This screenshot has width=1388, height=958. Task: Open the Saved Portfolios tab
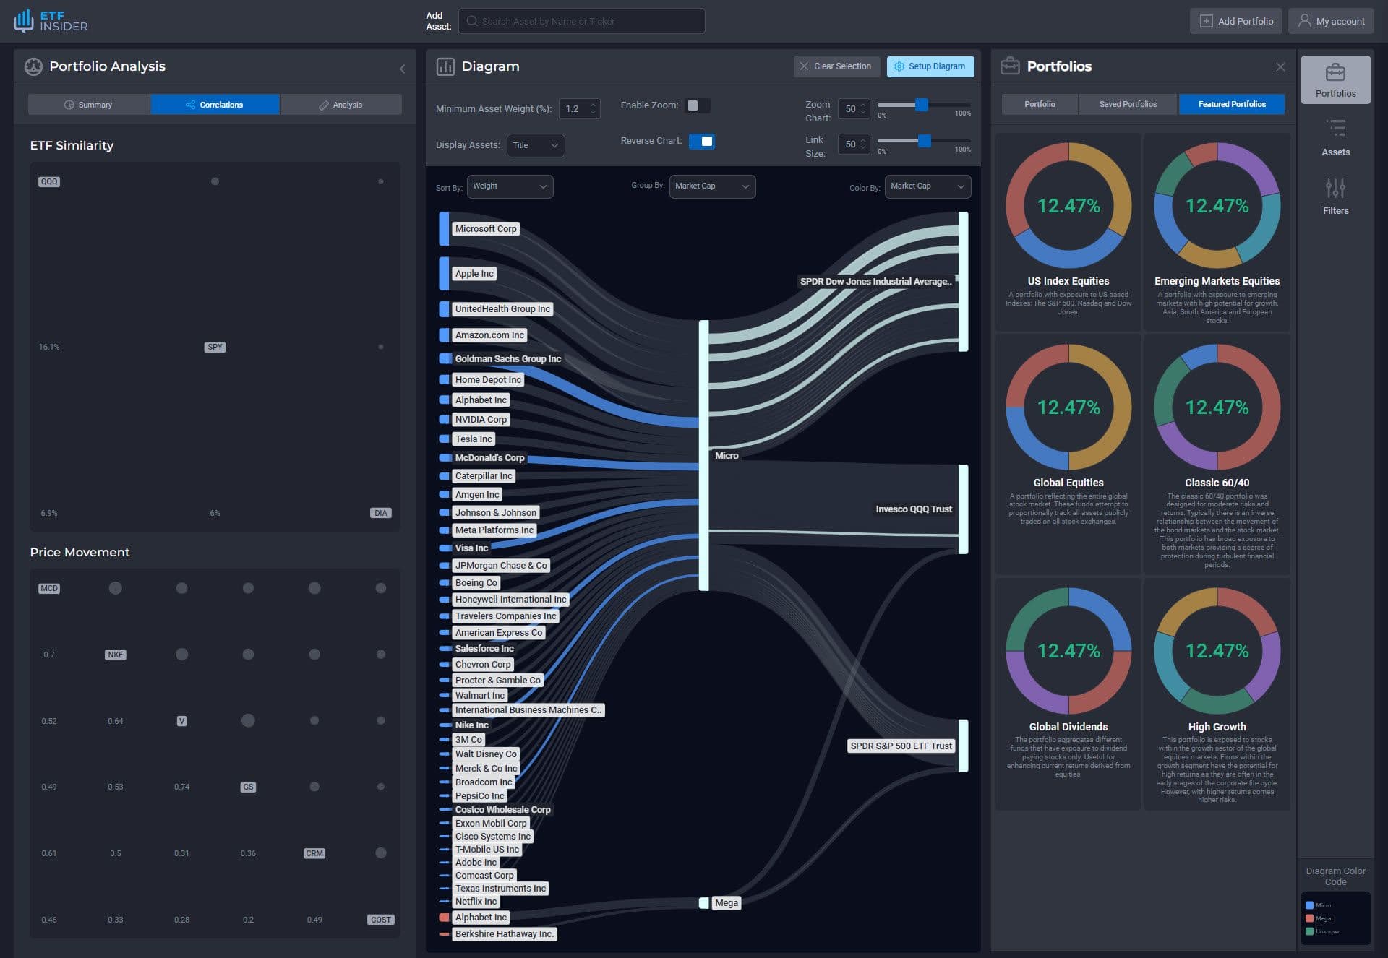tap(1128, 104)
